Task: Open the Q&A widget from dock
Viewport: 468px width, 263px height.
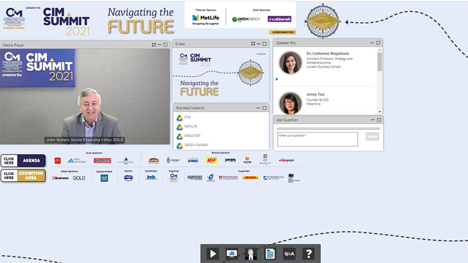Action: point(289,254)
